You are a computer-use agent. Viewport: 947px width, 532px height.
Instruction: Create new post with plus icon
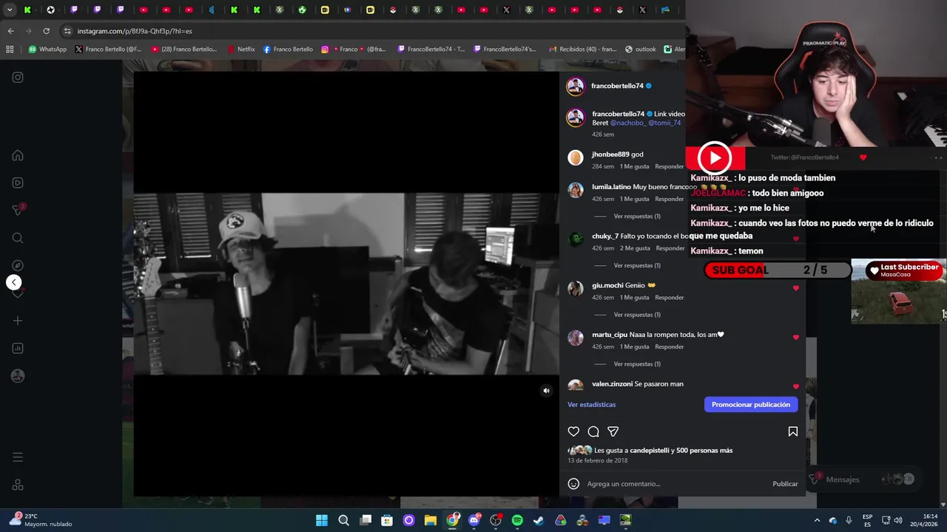click(x=18, y=321)
